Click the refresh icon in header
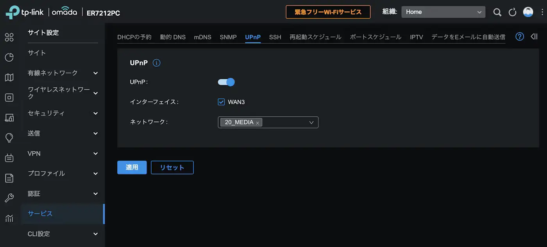The height and width of the screenshot is (247, 547). [x=512, y=12]
